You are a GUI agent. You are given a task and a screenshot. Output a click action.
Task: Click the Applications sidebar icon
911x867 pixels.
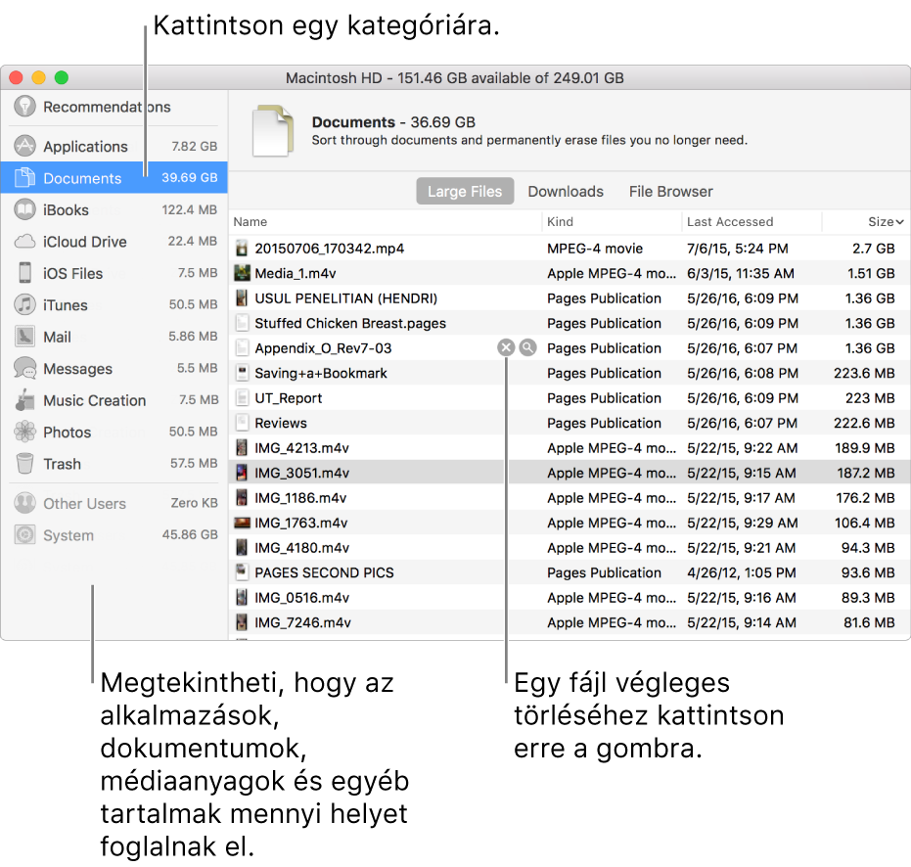click(25, 146)
